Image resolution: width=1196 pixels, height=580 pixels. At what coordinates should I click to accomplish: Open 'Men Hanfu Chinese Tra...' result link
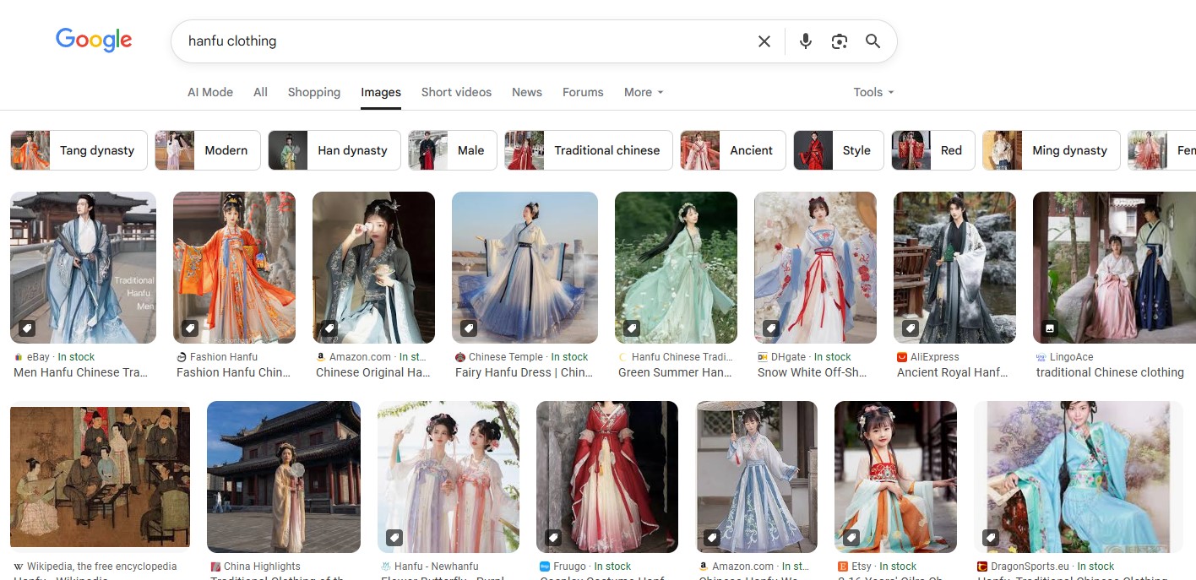coord(80,372)
